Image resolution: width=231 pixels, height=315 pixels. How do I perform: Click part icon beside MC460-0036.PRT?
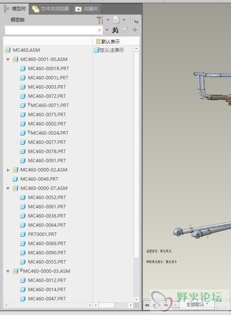click(x=23, y=216)
